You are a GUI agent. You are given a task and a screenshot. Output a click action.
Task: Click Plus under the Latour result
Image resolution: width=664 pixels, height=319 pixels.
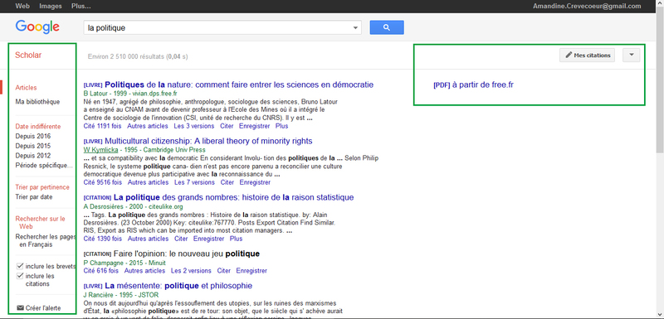[x=282, y=126]
